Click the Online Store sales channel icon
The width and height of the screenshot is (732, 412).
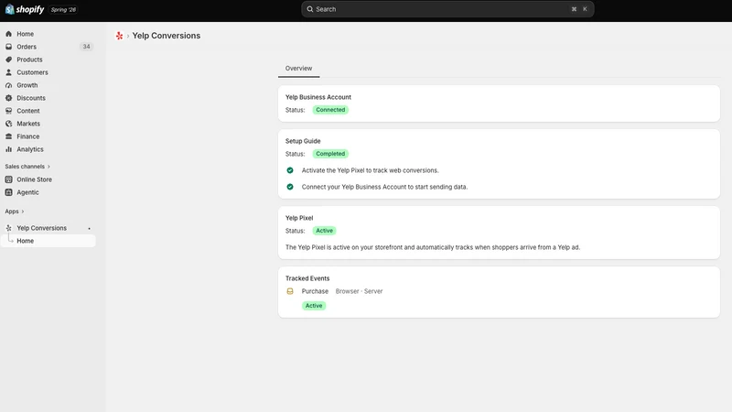8,179
